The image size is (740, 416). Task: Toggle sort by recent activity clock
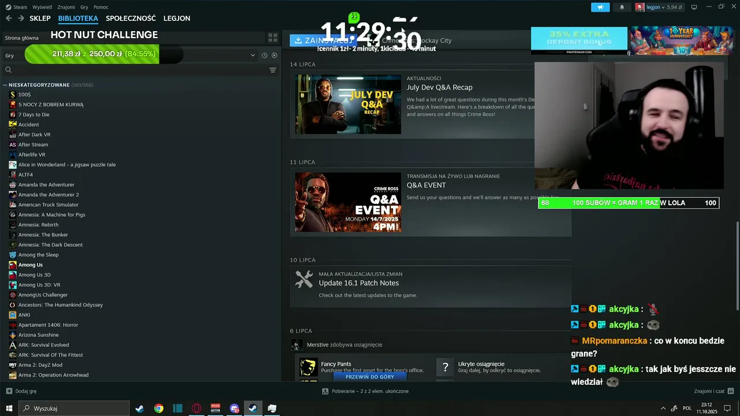click(264, 55)
